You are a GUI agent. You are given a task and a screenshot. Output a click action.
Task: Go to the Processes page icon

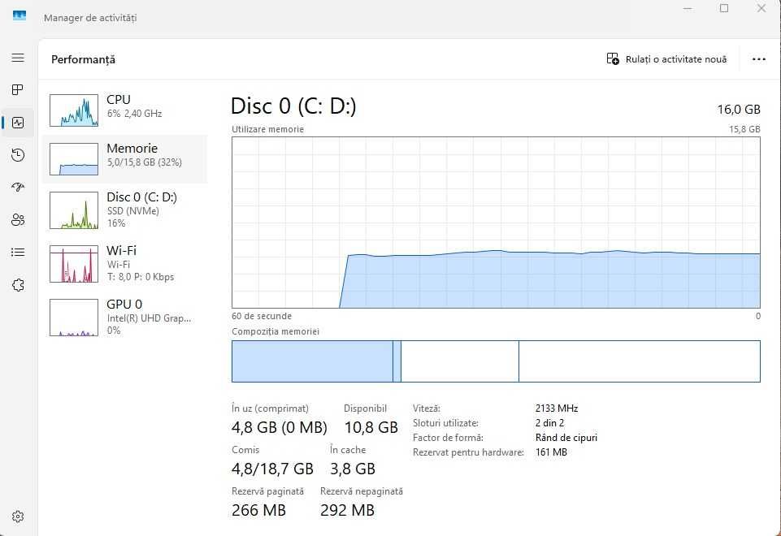pyautogui.click(x=18, y=89)
